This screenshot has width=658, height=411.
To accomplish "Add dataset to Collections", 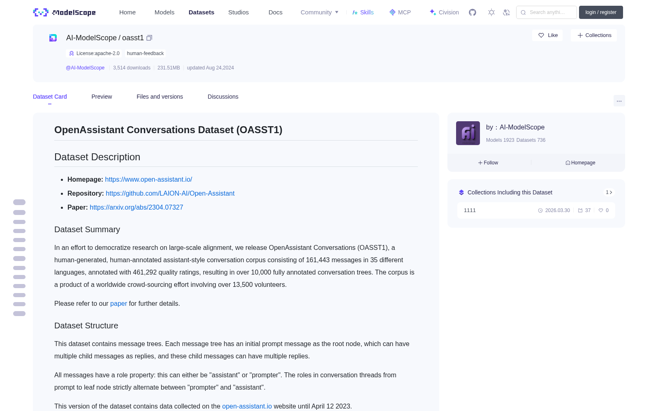I will (x=594, y=35).
